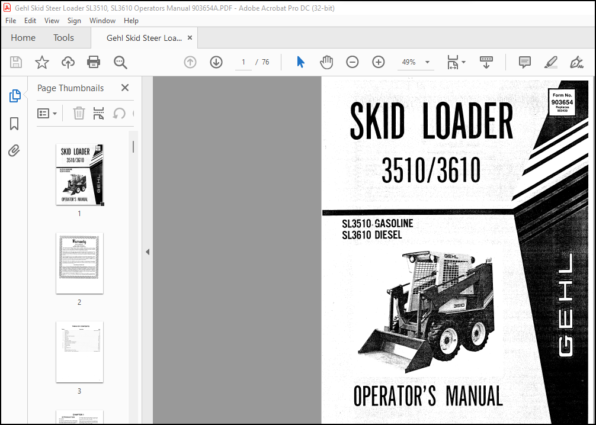596x425 pixels.
Task: Select page 1 thumbnail
Action: point(79,175)
